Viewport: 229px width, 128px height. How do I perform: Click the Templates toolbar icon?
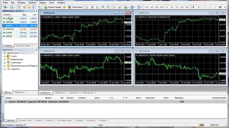click(138, 7)
